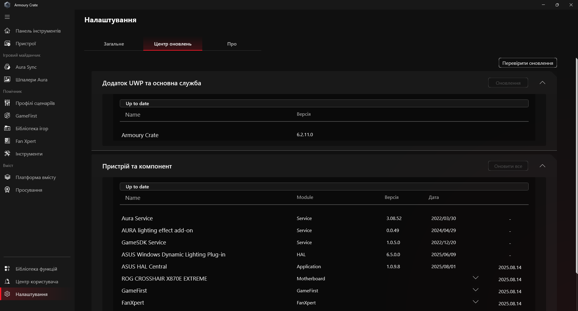Click the Up to date status bar under Пристрій та компонент

(x=324, y=187)
